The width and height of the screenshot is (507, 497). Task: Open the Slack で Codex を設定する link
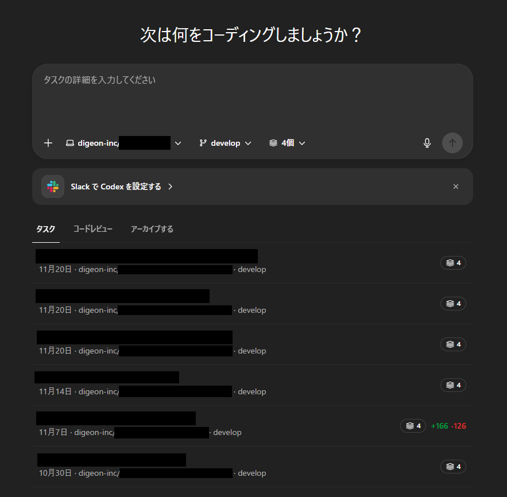coord(115,187)
